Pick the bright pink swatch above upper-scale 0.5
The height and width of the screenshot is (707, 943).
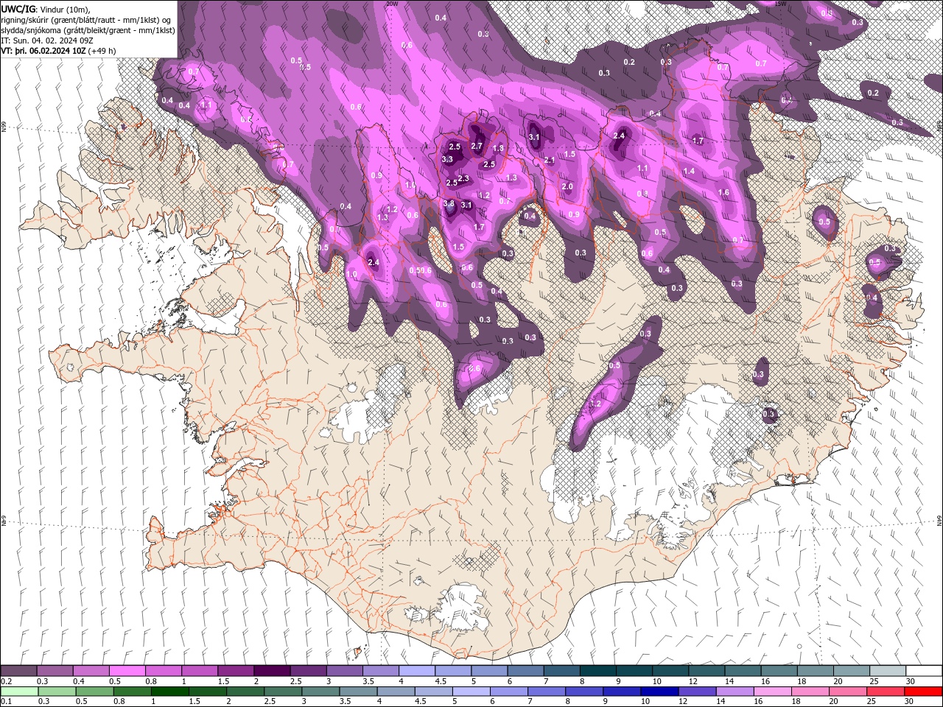(x=127, y=671)
